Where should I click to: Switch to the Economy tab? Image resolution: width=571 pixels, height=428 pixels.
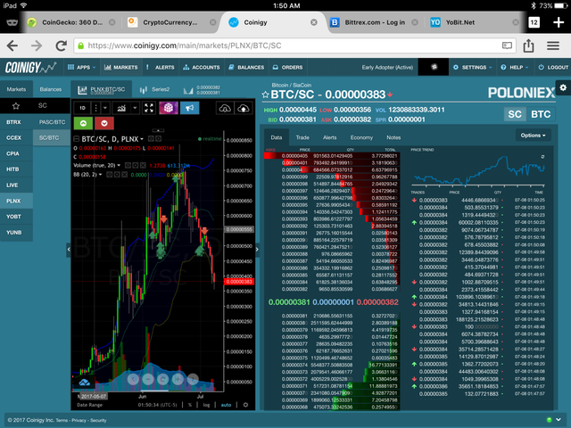click(x=361, y=137)
